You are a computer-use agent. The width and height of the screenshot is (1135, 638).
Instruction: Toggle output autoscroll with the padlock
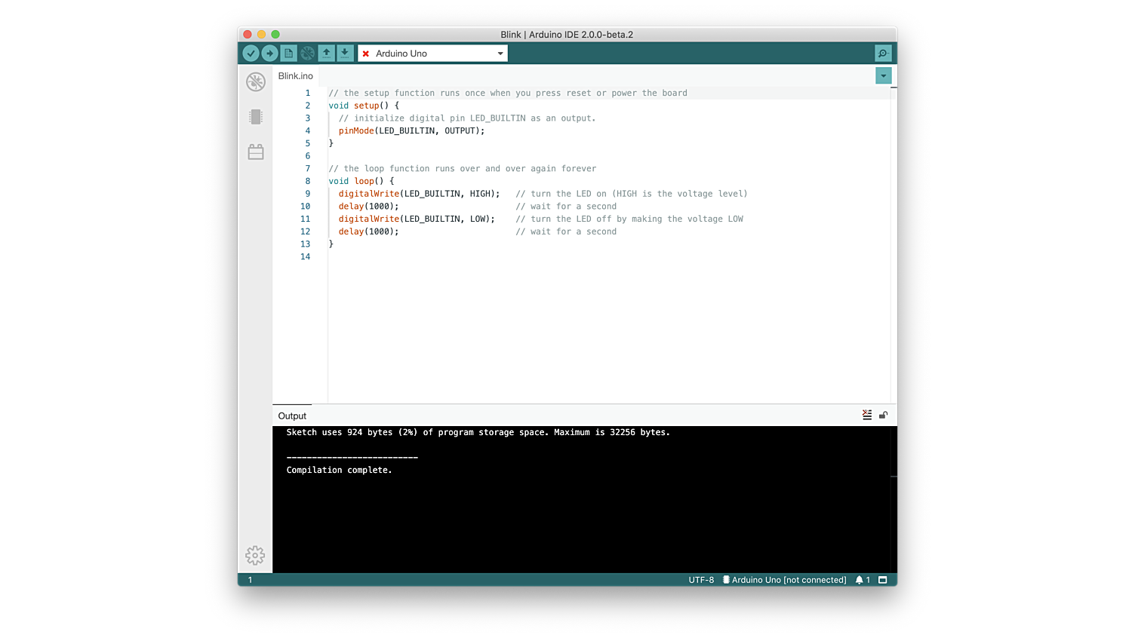pyautogui.click(x=883, y=414)
